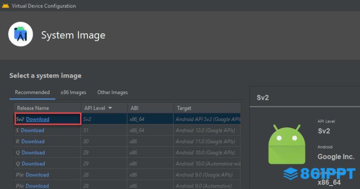Image resolution: width=360 pixels, height=189 pixels.
Task: Open the Other Images tab
Action: point(112,92)
